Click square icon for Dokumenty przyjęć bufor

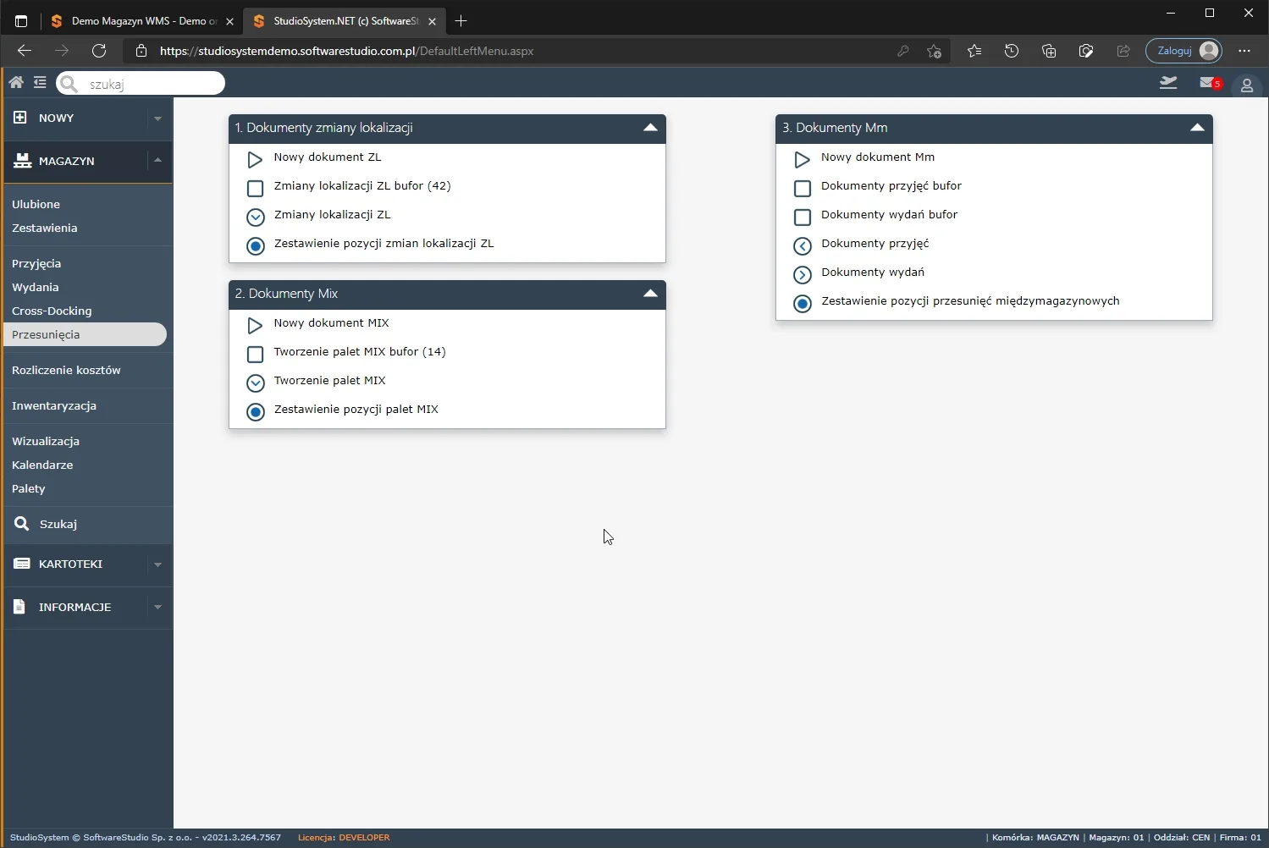tap(803, 188)
